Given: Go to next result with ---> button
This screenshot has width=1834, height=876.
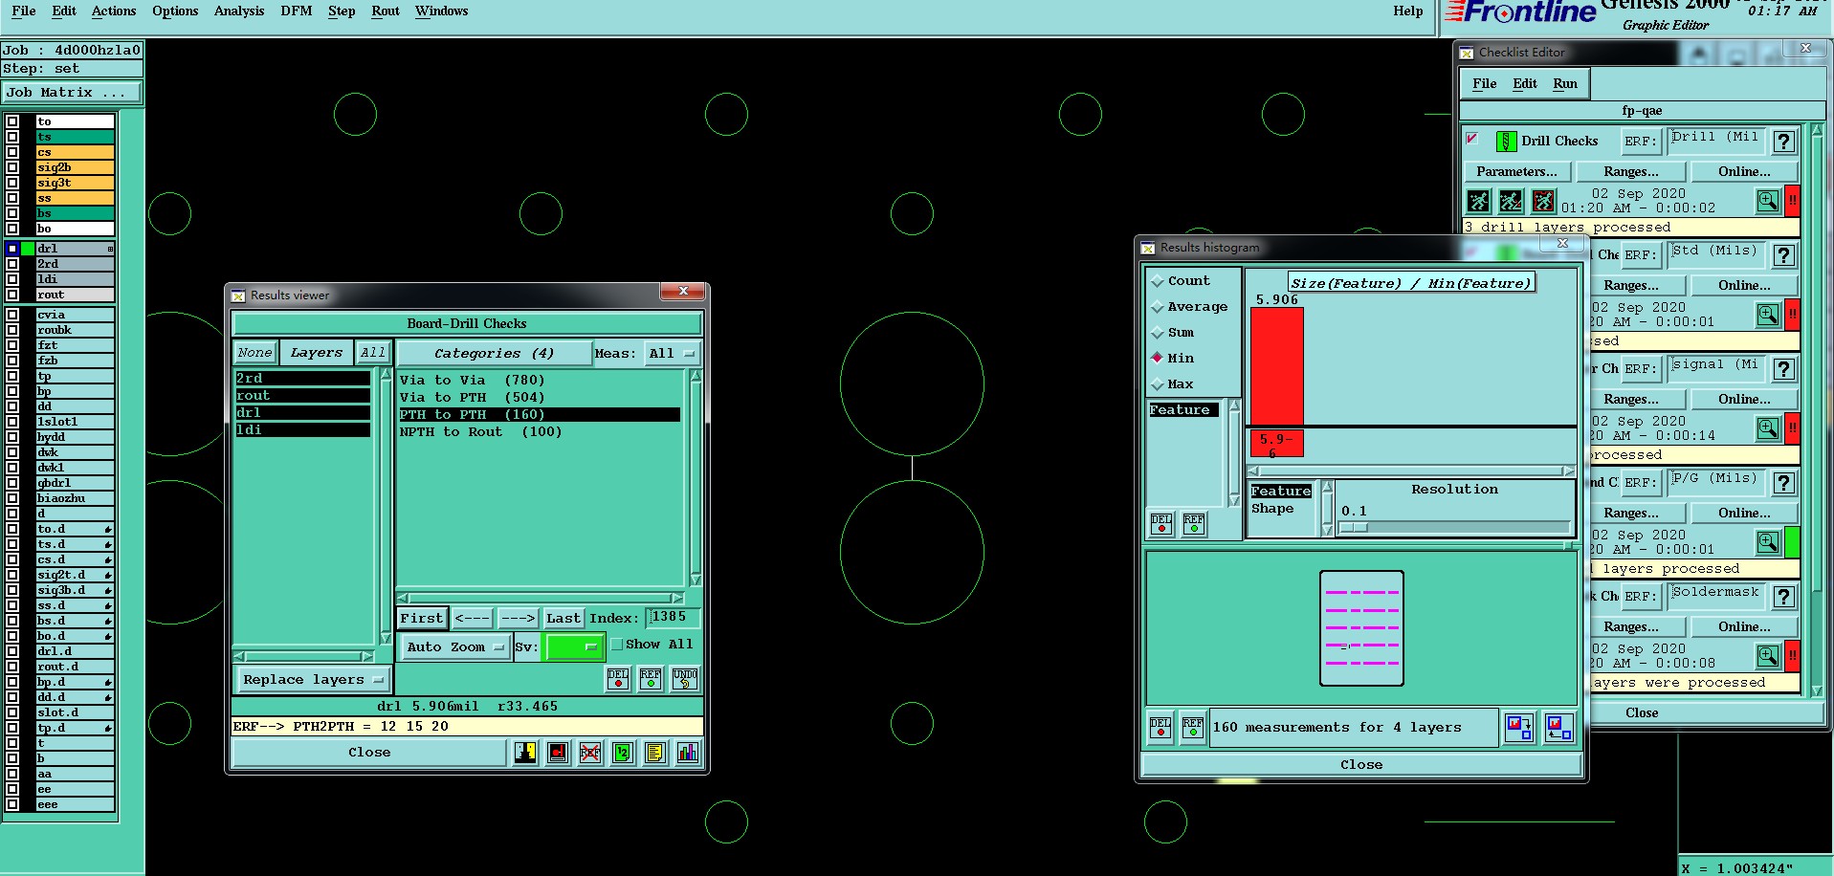Looking at the screenshot, I should (x=518, y=619).
